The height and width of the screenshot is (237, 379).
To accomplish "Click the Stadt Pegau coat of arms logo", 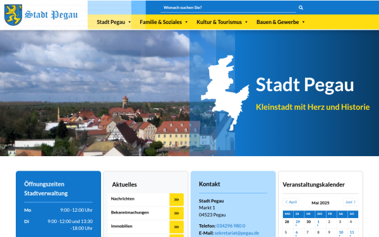I will coord(13,15).
